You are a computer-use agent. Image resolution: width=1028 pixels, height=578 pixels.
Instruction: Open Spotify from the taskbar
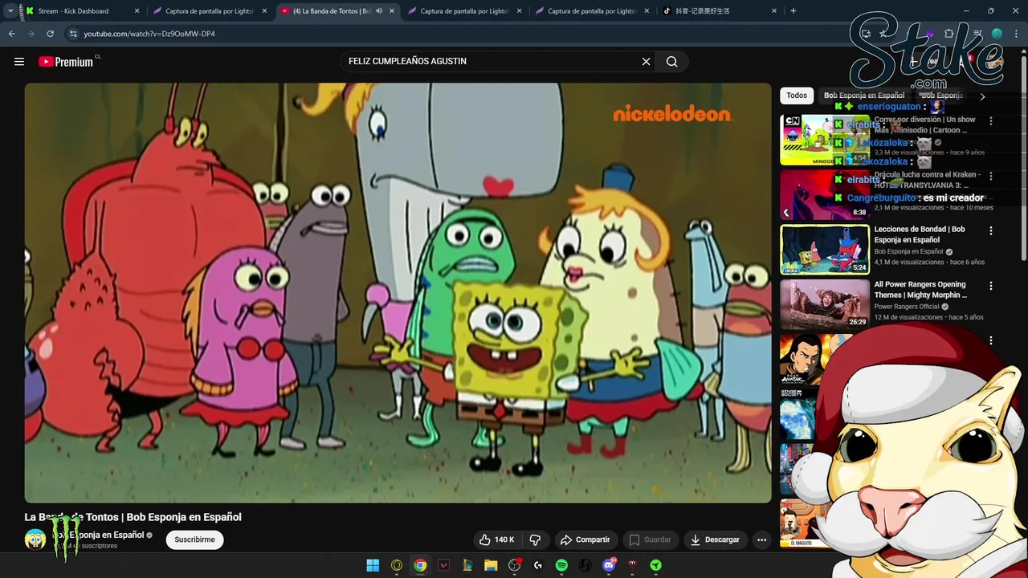(x=561, y=565)
